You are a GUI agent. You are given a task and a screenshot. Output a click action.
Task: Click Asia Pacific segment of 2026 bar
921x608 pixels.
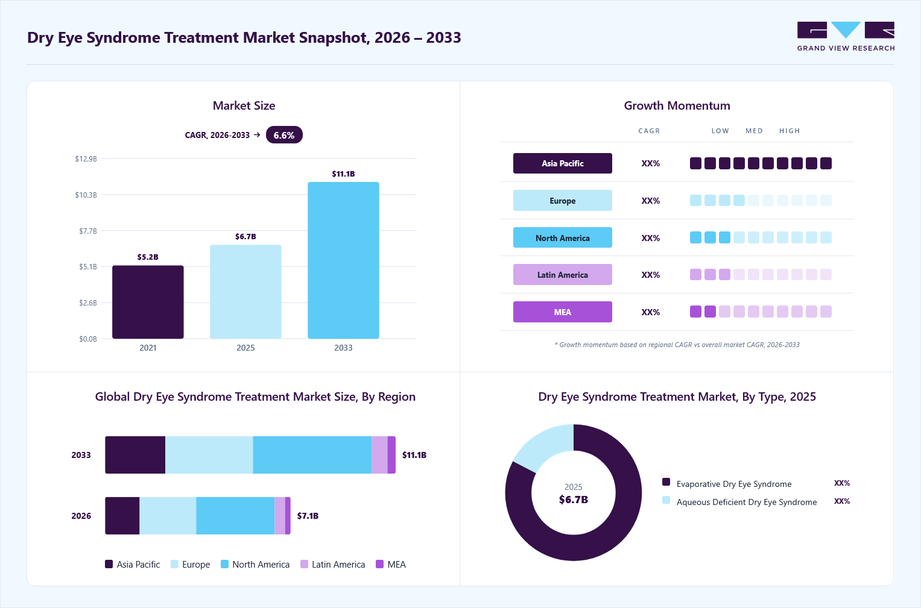[122, 516]
